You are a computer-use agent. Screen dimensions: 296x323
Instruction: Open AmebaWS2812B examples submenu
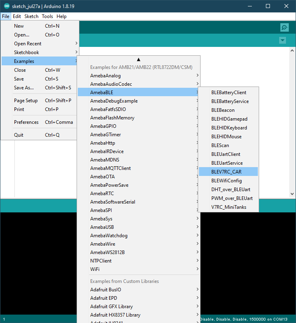(x=138, y=252)
